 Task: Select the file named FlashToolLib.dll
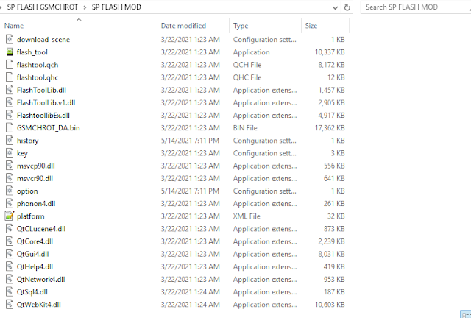[x=41, y=90]
